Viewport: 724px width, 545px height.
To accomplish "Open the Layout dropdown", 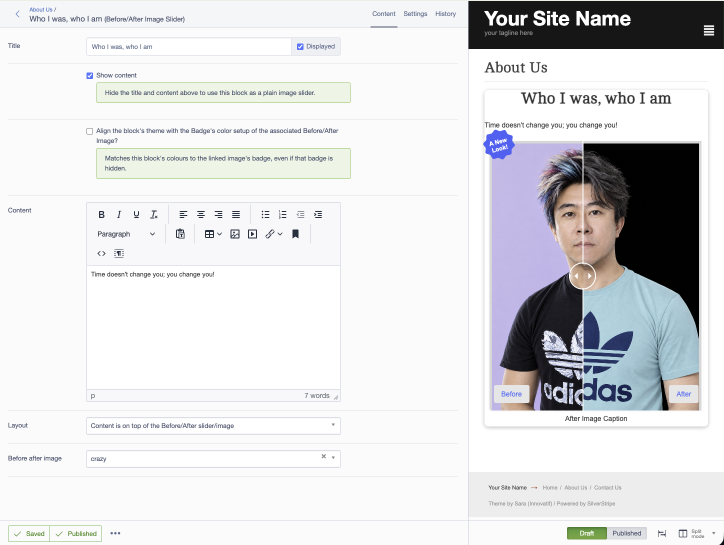I will coord(213,426).
